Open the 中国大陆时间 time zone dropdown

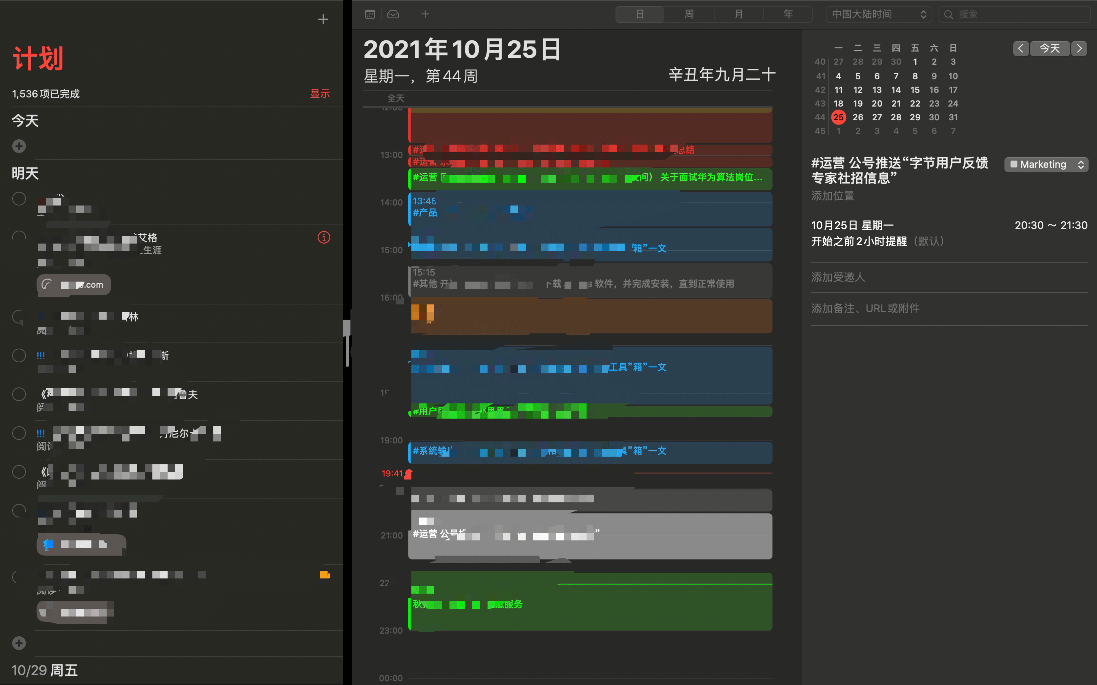tap(878, 14)
